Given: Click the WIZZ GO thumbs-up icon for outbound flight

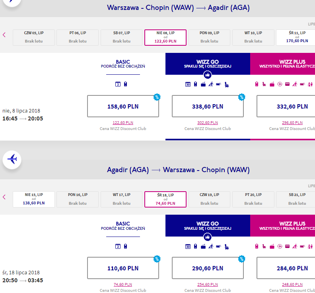Looking at the screenshot, I should coord(208,75).
